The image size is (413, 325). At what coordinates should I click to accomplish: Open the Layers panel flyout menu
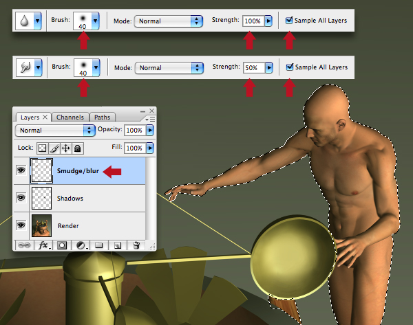pyautogui.click(x=150, y=120)
